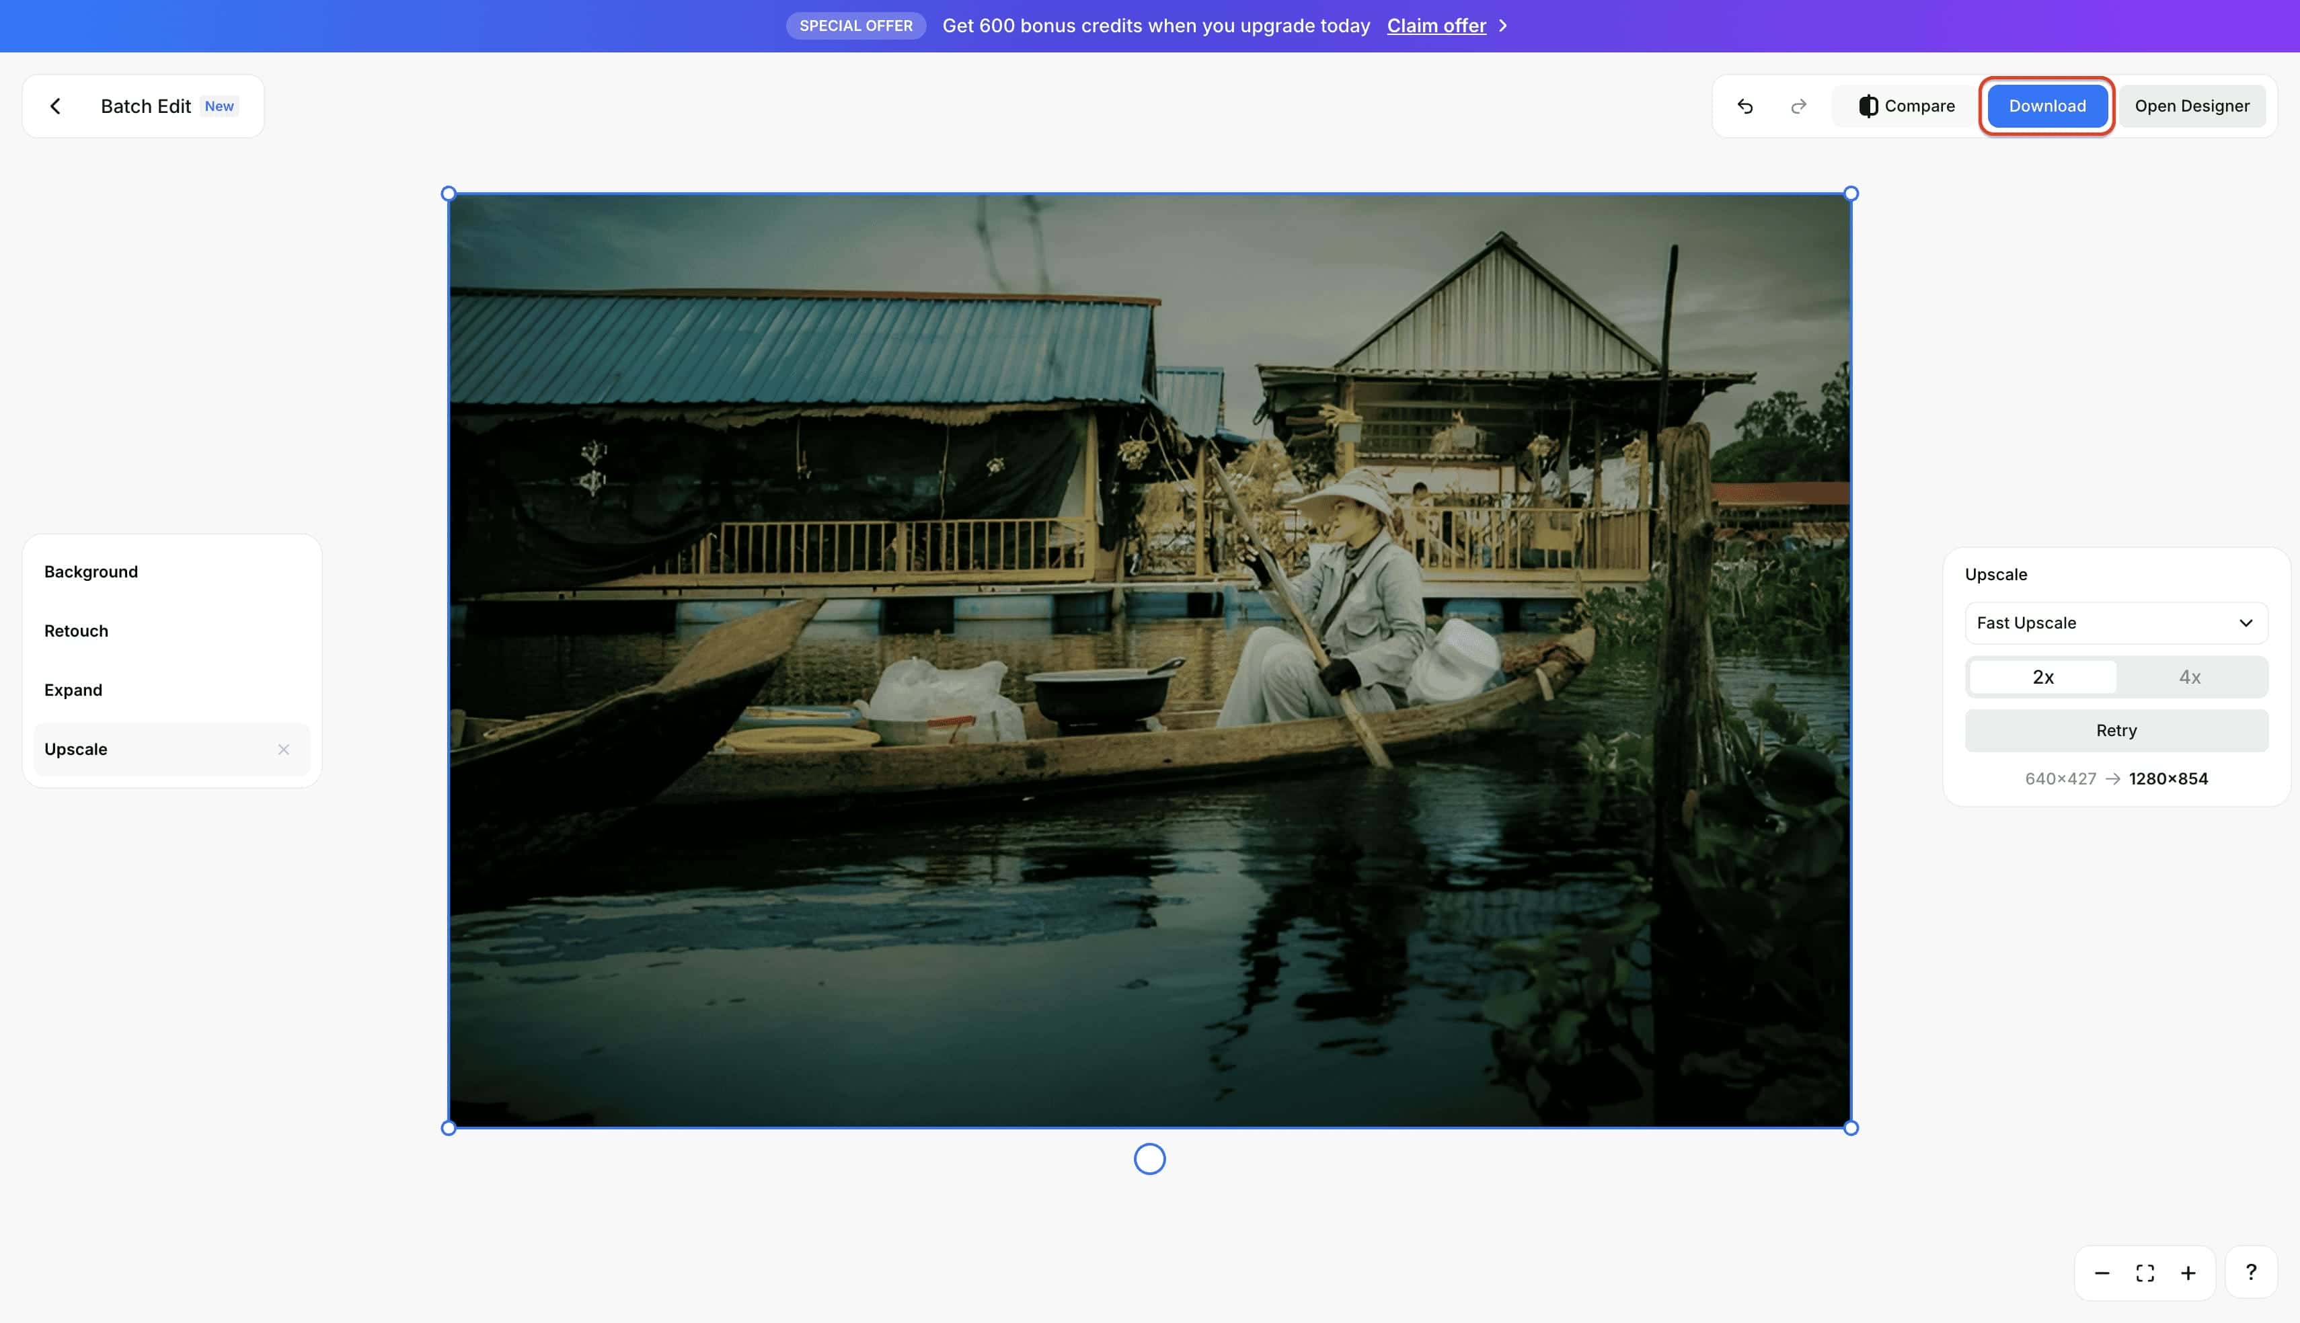Click the canvas boat photo
Viewport: 2300px width, 1323px height.
pyautogui.click(x=1149, y=661)
